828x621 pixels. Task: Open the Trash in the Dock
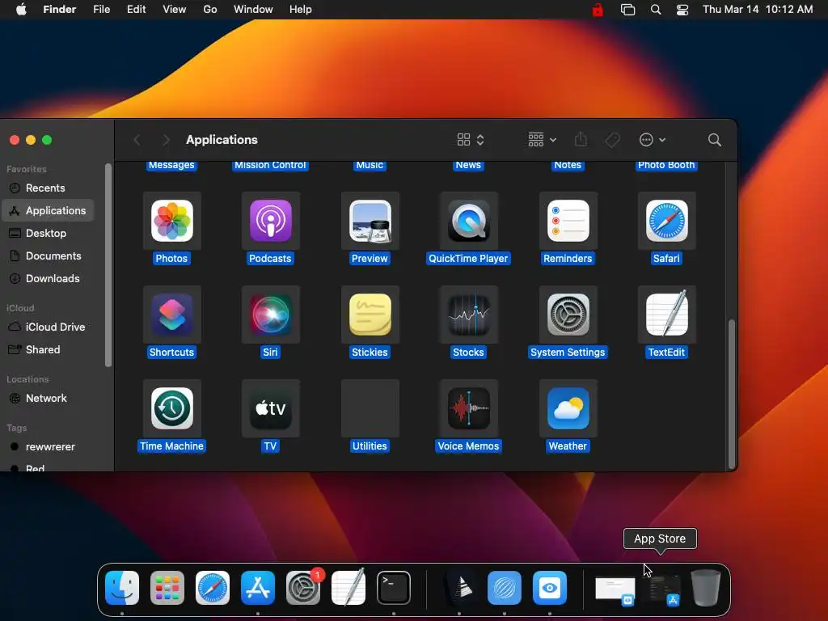point(706,588)
